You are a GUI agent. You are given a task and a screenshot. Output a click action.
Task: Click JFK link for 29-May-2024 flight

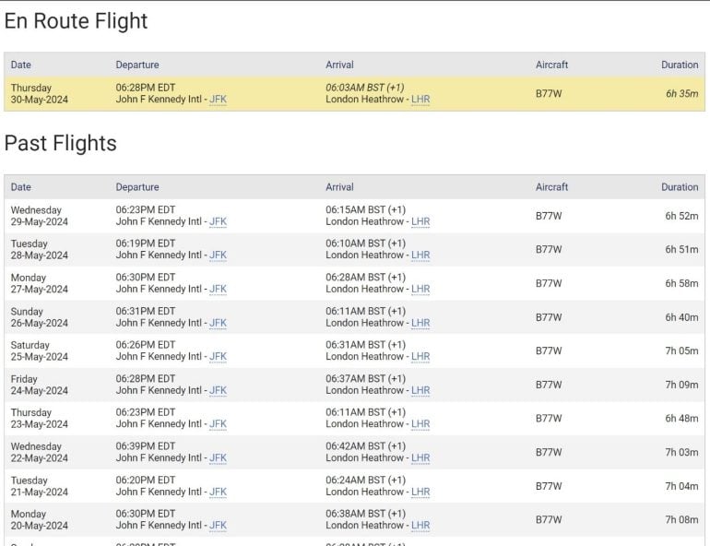(x=218, y=222)
